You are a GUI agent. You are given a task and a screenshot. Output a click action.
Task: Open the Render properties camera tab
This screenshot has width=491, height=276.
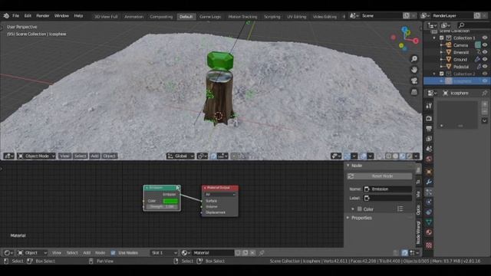429,118
